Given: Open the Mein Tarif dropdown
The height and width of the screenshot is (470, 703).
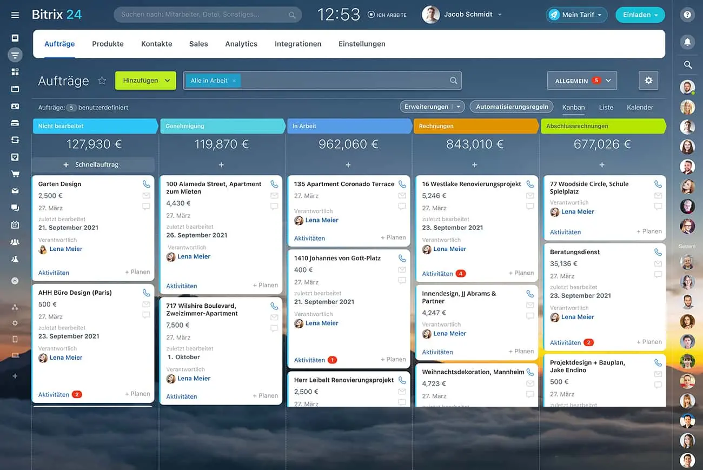Looking at the screenshot, I should point(576,15).
